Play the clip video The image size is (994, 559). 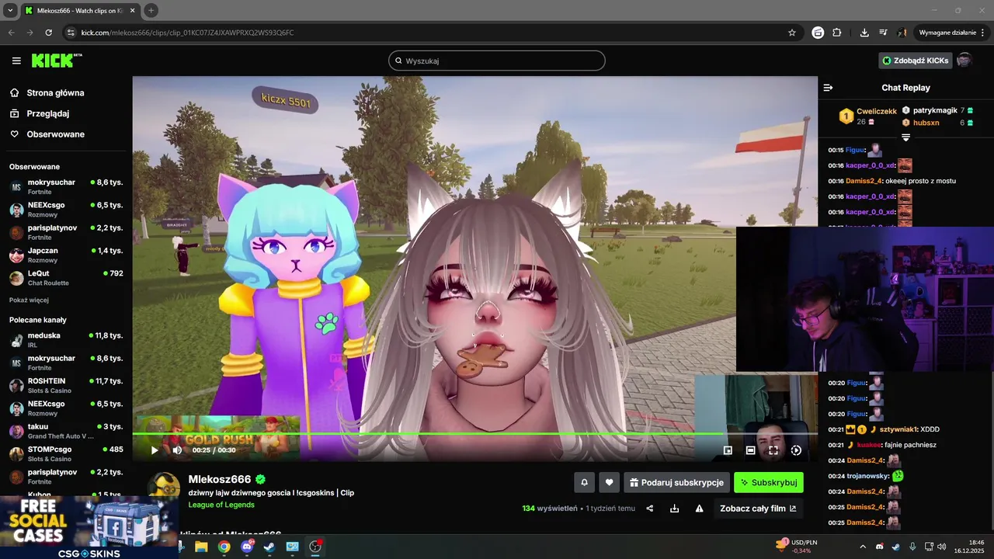pyautogui.click(x=155, y=450)
